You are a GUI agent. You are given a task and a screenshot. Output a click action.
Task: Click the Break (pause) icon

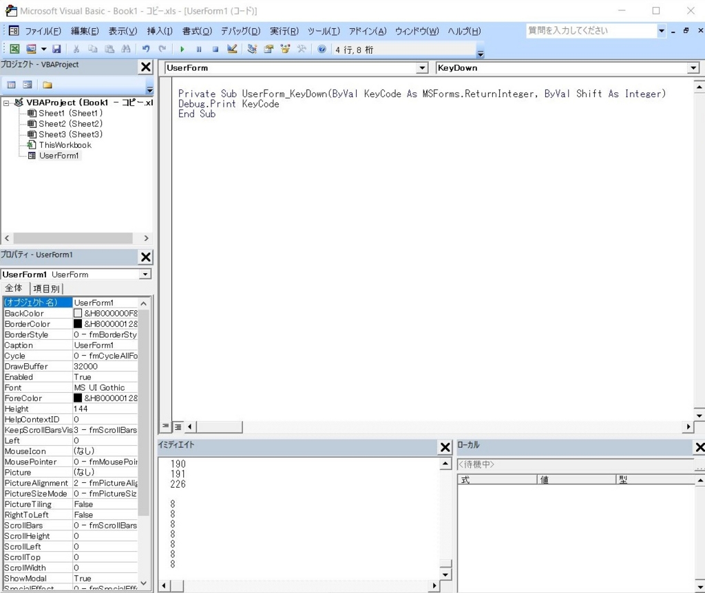pyautogui.click(x=199, y=48)
